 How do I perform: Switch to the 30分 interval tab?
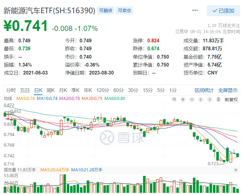(133, 90)
